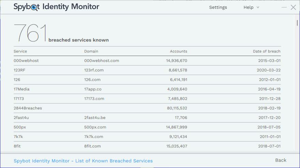
Task: Click domain 126.com
Action: point(92,80)
